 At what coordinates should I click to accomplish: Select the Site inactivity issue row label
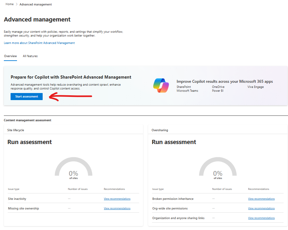point(17,199)
